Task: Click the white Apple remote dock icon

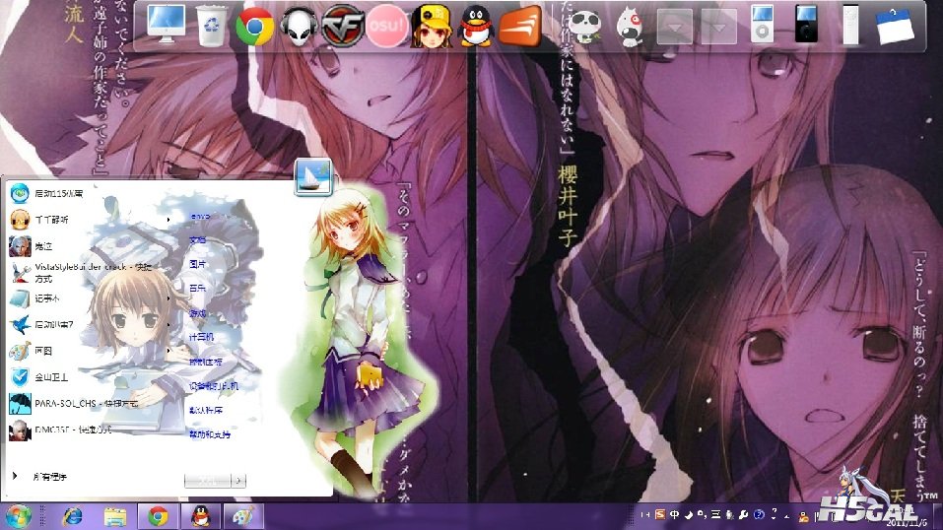Action: click(850, 25)
